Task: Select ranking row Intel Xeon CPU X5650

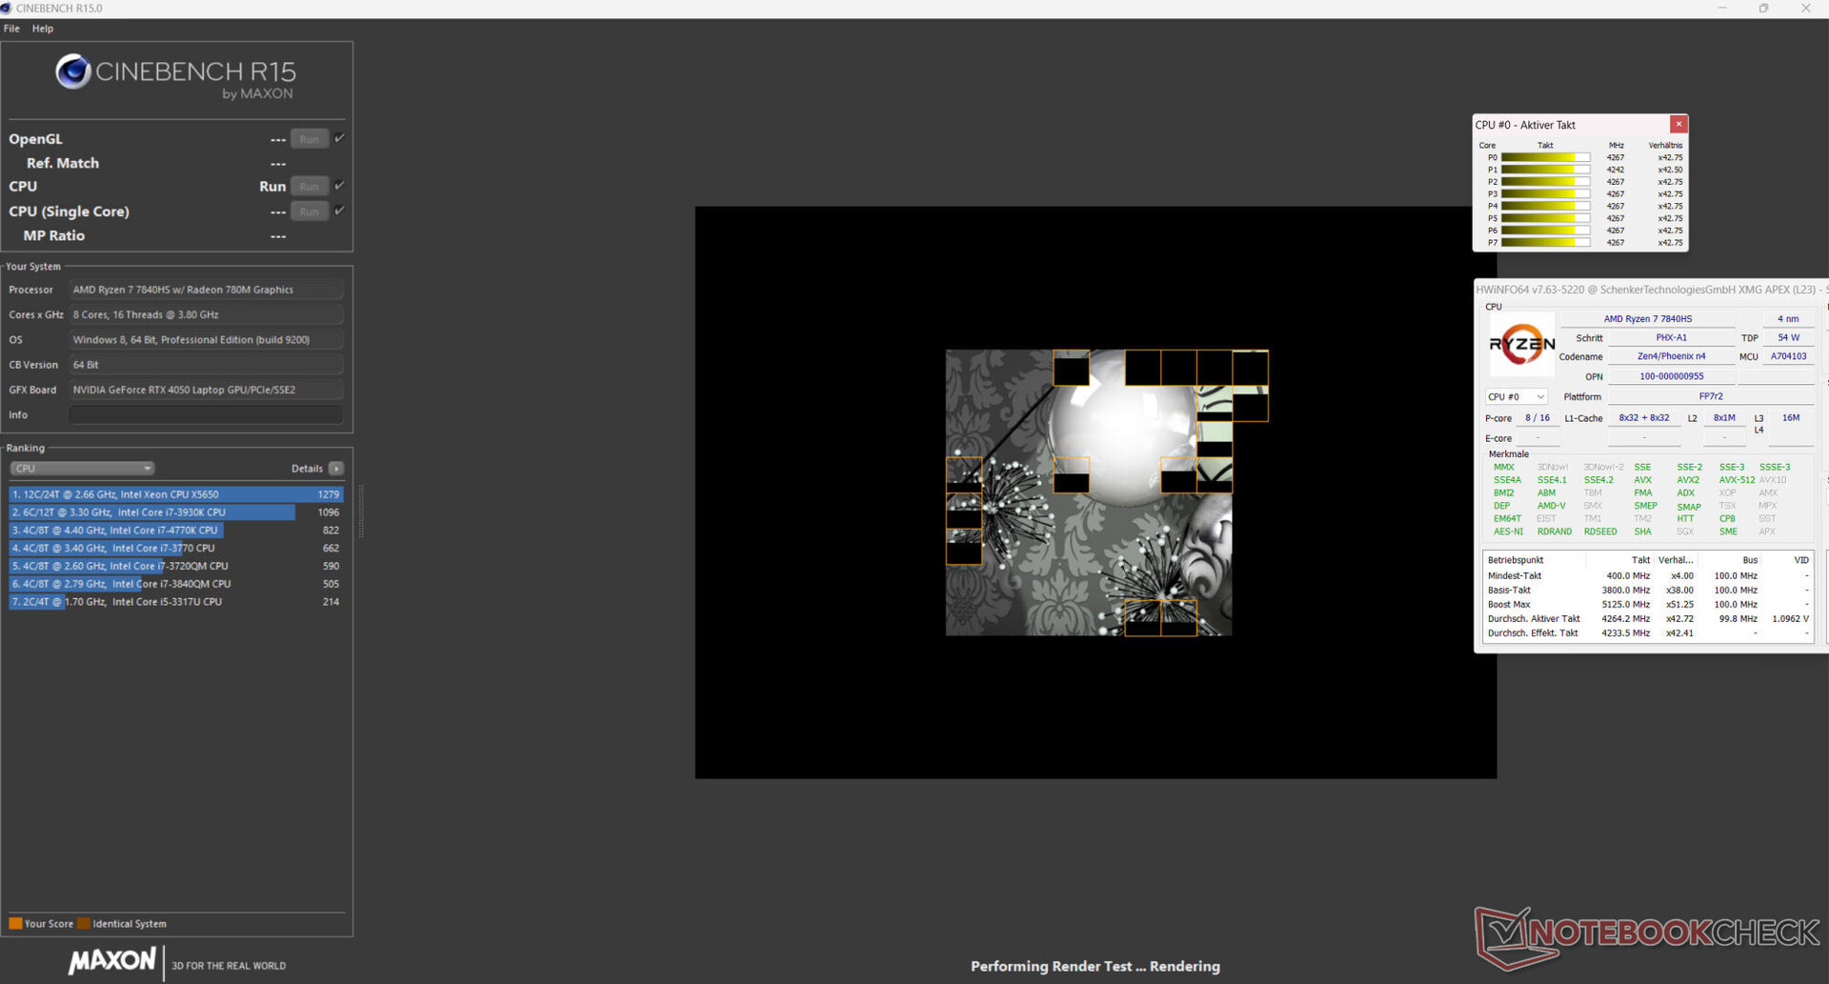Action: tap(176, 494)
